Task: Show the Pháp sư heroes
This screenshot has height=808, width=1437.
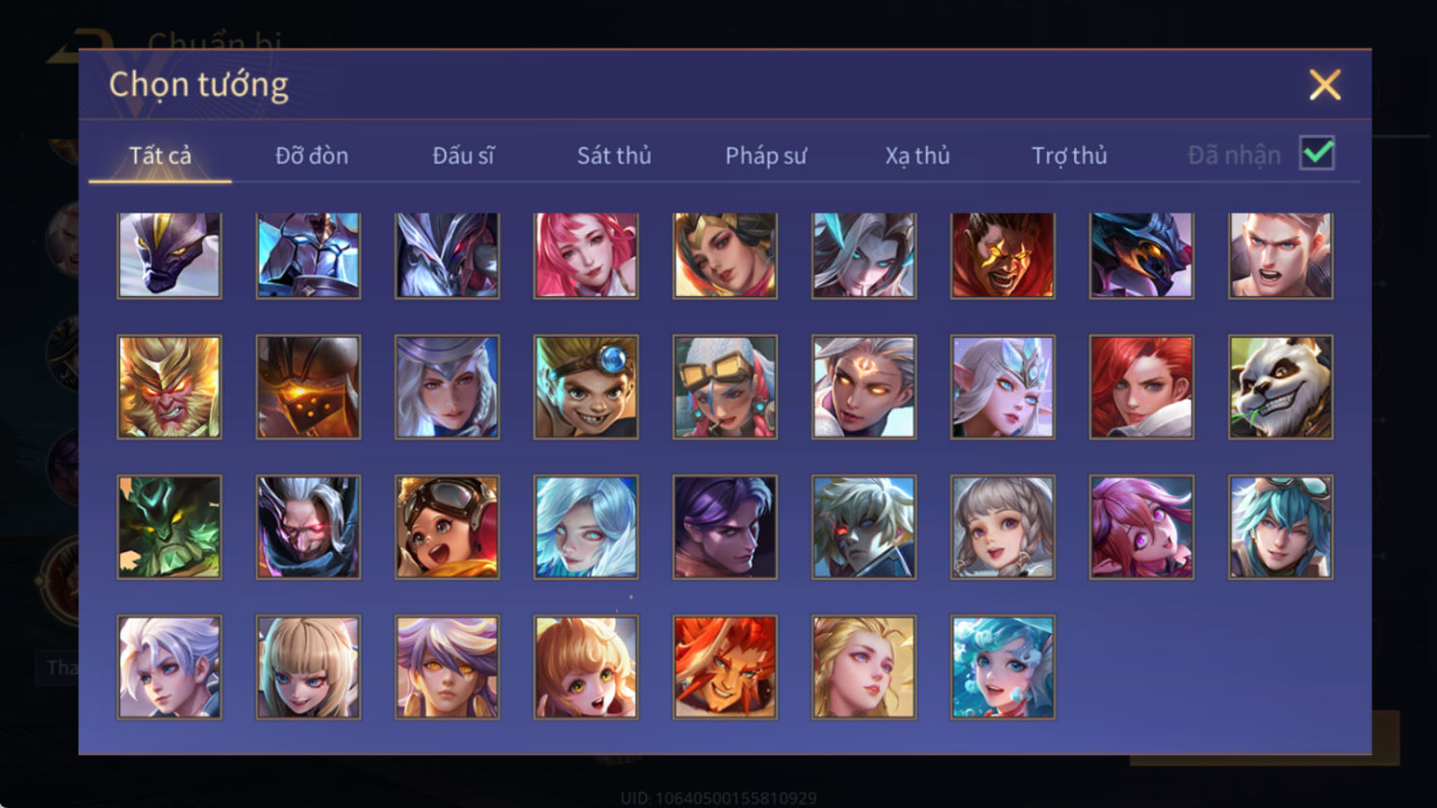Action: click(766, 155)
